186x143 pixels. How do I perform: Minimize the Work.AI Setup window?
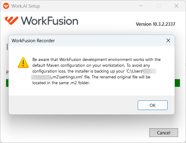[x=141, y=6]
